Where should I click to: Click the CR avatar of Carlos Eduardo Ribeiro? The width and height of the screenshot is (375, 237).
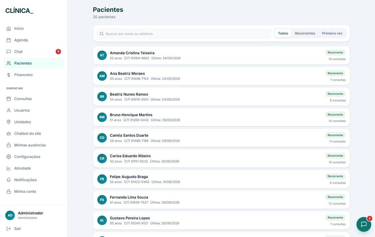[x=102, y=158]
